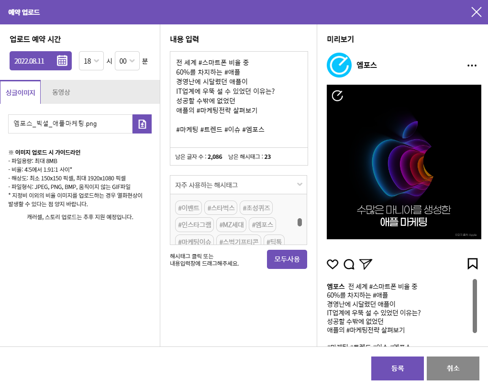
Task: Add the #스벅기프티콘 hashtag chip
Action: coord(239,240)
